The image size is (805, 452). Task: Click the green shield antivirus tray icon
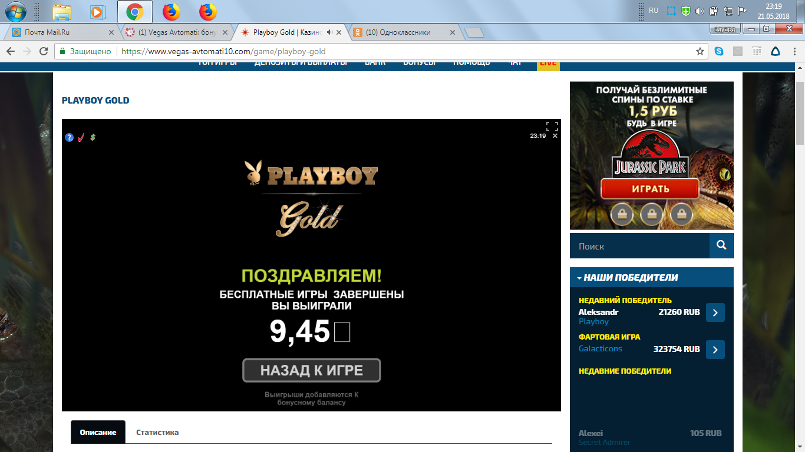point(685,11)
